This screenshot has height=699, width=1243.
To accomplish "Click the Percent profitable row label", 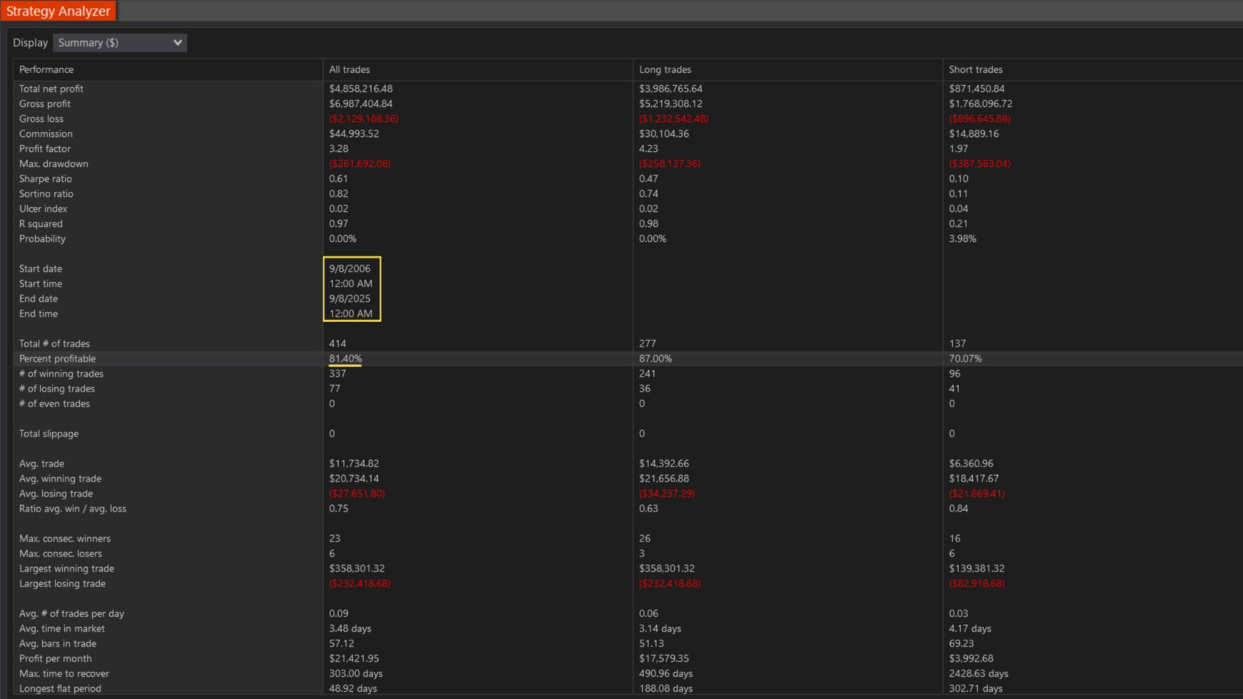I will pyautogui.click(x=57, y=359).
